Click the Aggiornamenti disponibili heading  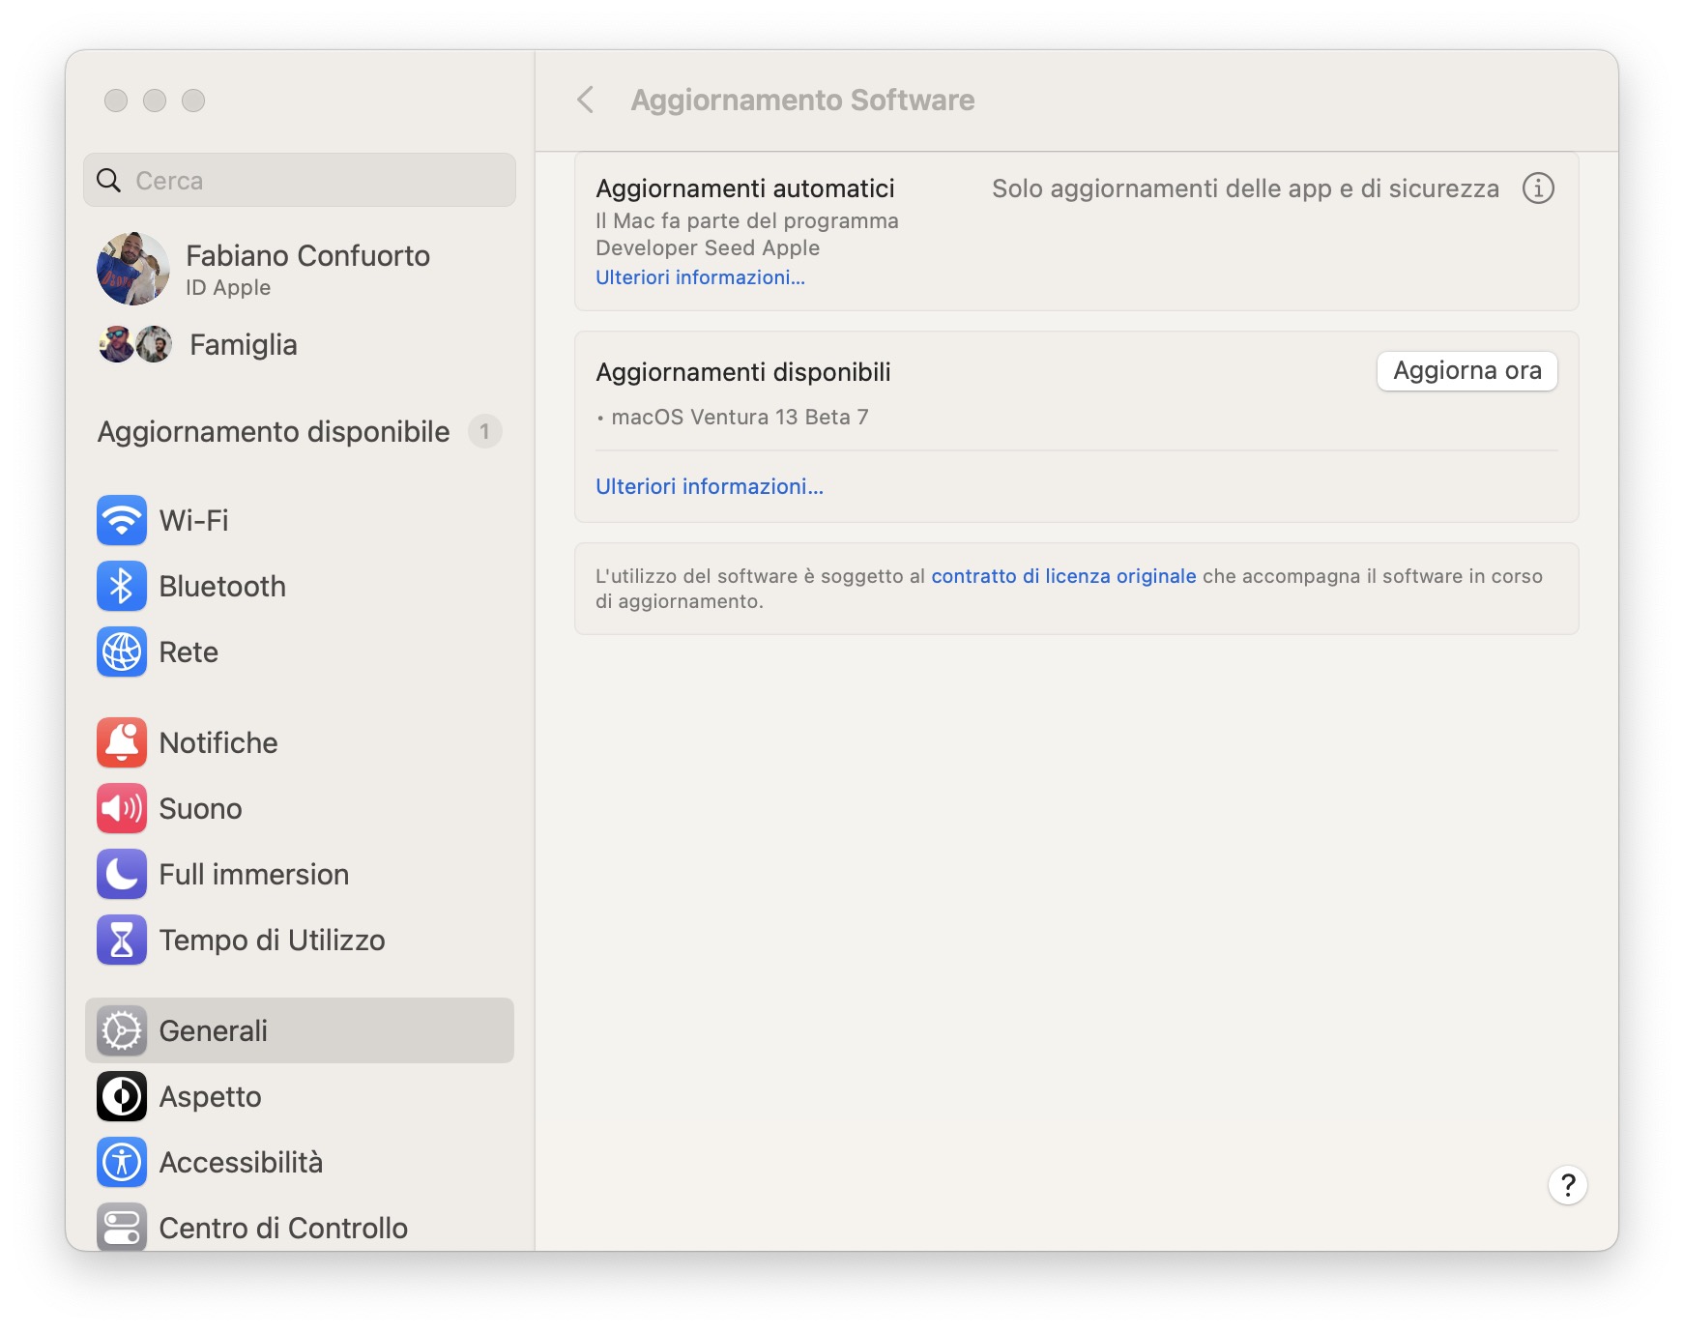[743, 372]
